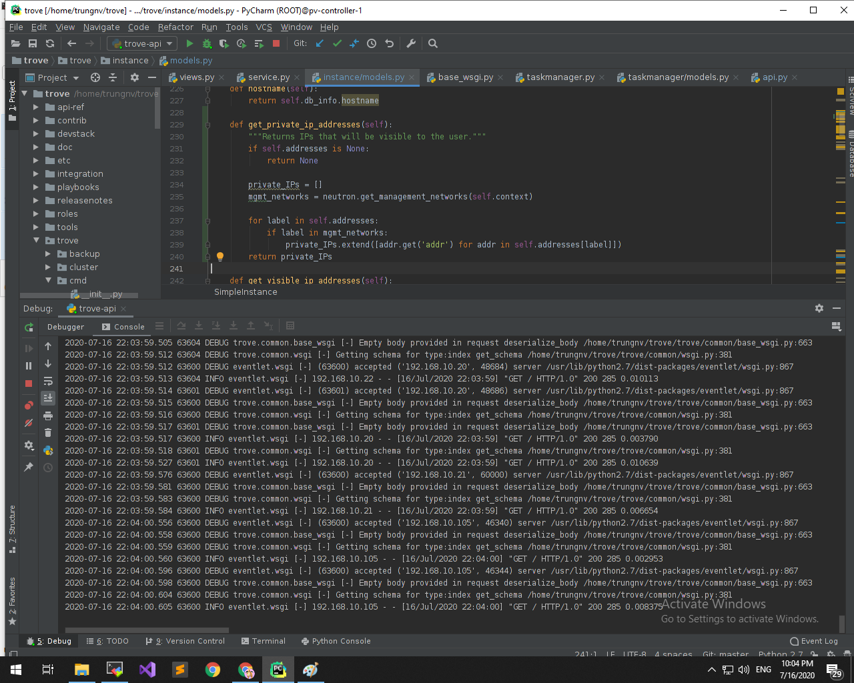Open Python Console tool window

(336, 641)
